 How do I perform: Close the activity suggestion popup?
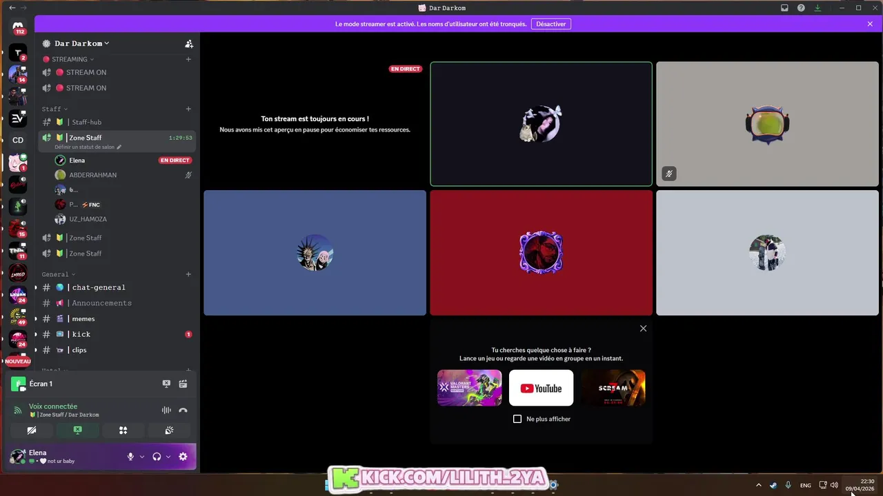(x=643, y=329)
